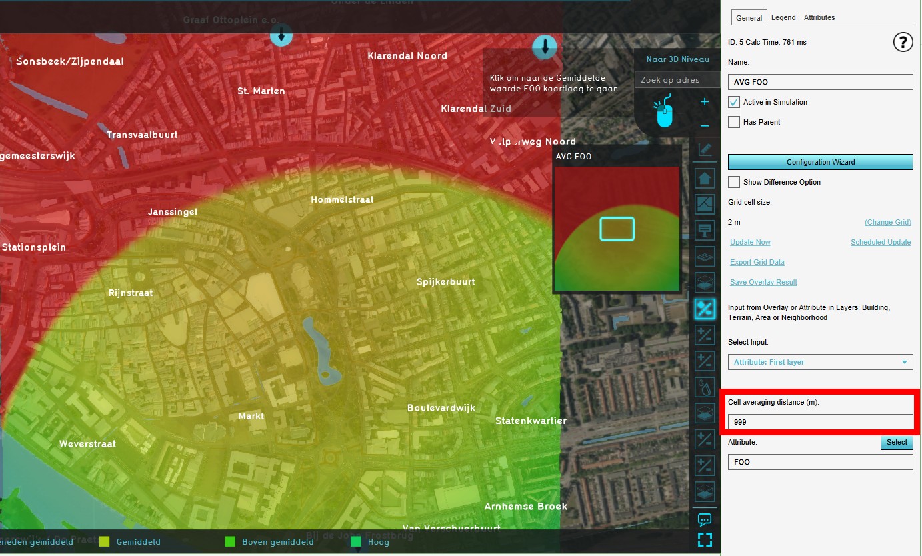Open the question mark help icon
This screenshot has width=922, height=556.
click(902, 43)
